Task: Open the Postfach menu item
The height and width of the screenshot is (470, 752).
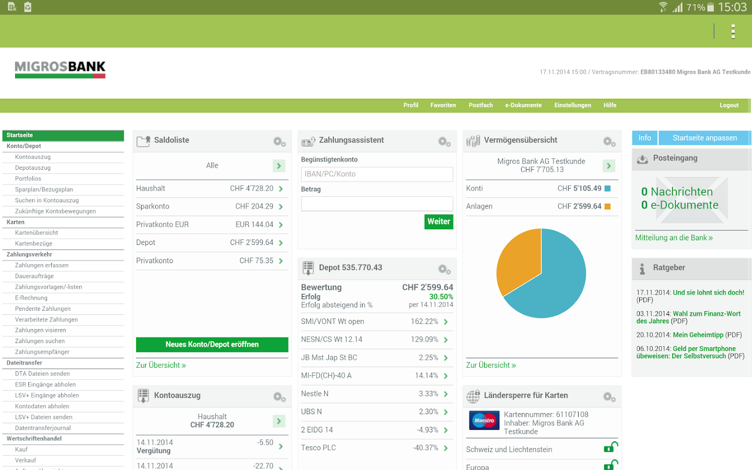Action: click(x=480, y=105)
